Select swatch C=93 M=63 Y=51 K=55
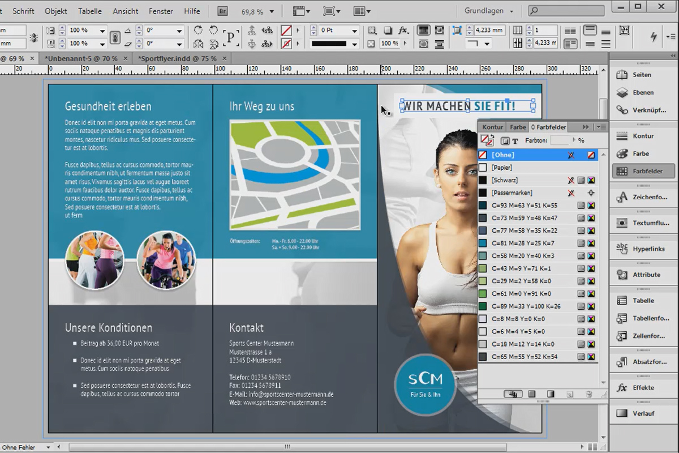 pos(538,206)
